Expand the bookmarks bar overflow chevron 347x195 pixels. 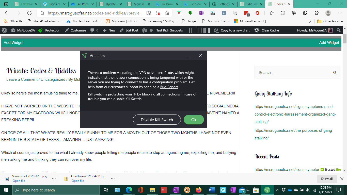click(x=310, y=21)
